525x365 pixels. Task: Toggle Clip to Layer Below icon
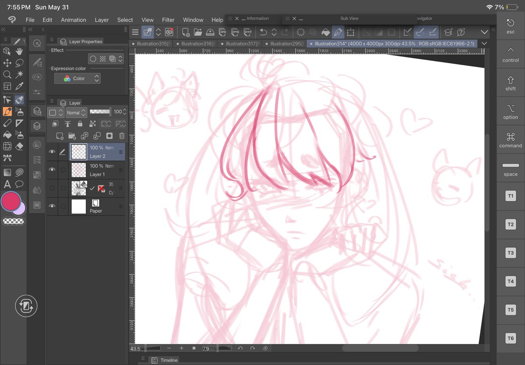56,124
